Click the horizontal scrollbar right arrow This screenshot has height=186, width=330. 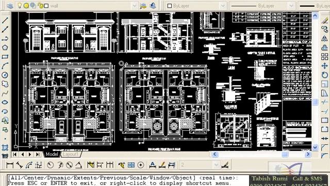(308, 154)
